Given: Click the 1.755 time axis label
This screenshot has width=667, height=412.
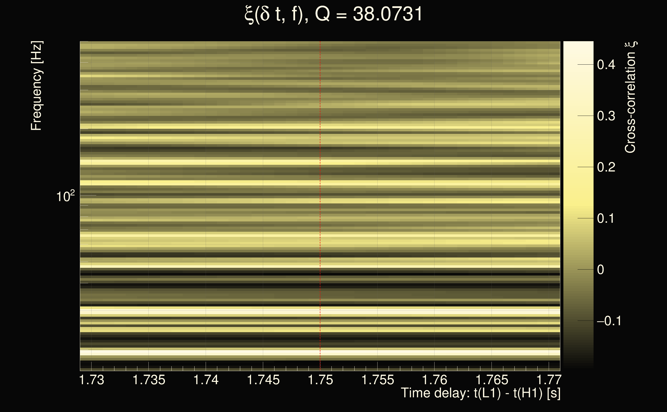Looking at the screenshot, I should click(x=378, y=380).
